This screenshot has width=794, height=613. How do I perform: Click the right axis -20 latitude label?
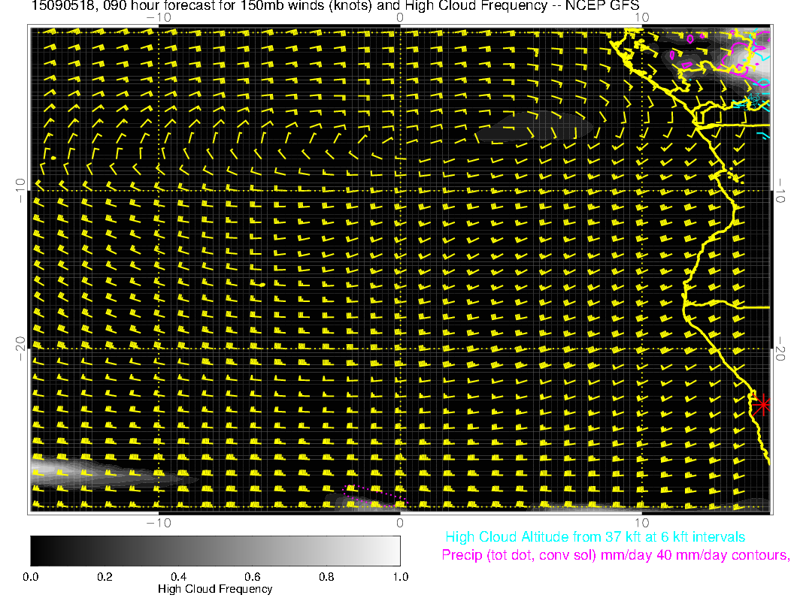click(x=780, y=349)
